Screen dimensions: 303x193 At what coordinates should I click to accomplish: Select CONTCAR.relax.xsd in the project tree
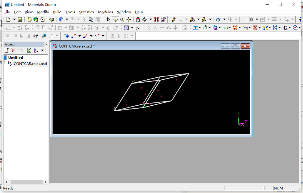pyautogui.click(x=30, y=63)
